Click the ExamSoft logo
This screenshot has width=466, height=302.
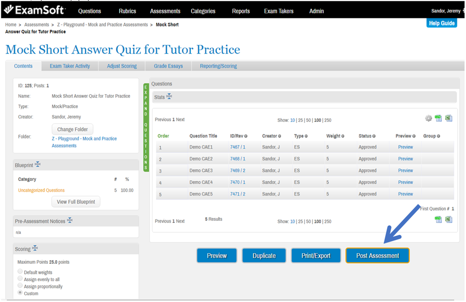pos(34,10)
